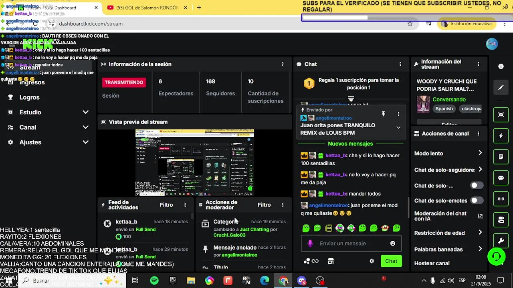Click the dark angry emote in the emote row
The width and height of the screenshot is (513, 288).
tap(329, 228)
